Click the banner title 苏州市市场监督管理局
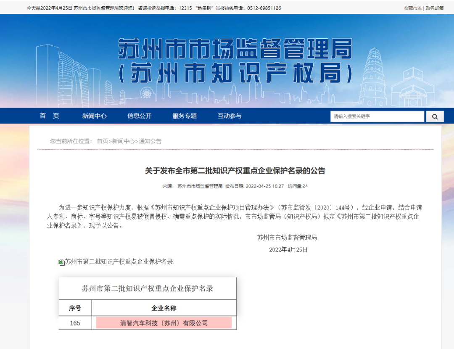Screen dimensions: 454x349 point(235,48)
